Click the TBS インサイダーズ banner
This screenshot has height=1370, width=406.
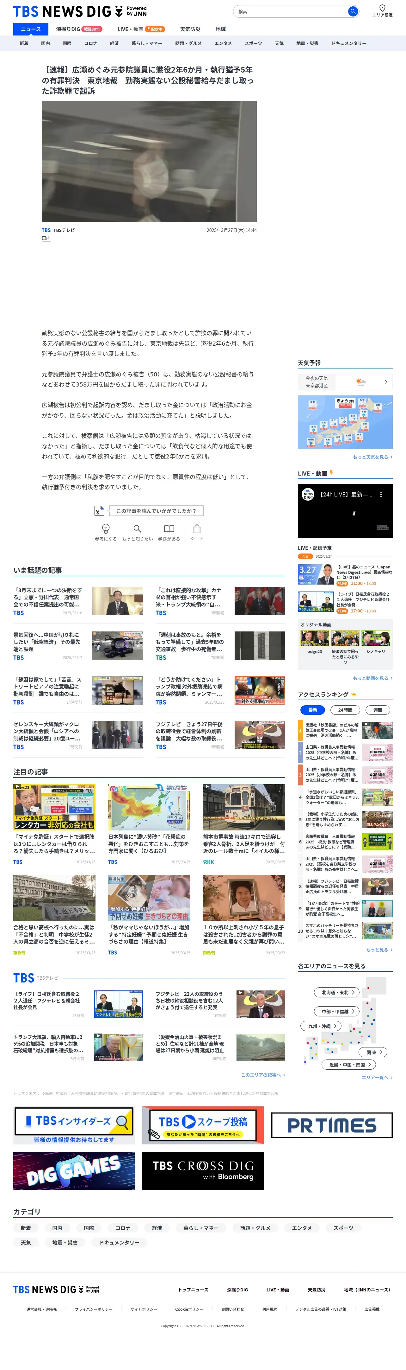pos(74,1125)
